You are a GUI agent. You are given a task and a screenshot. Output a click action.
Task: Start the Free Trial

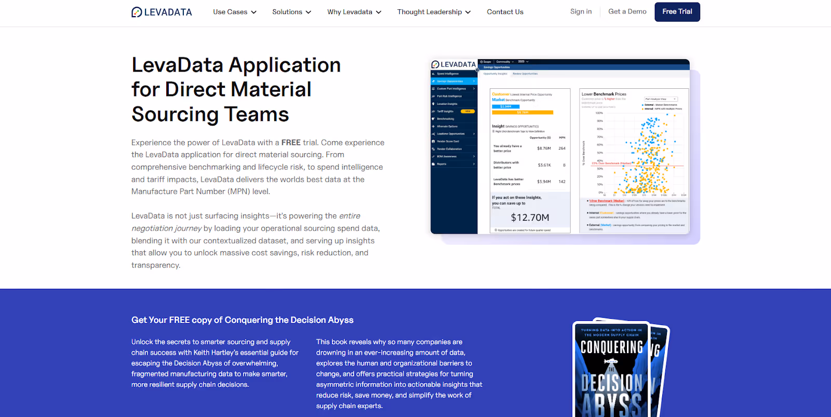tap(677, 12)
